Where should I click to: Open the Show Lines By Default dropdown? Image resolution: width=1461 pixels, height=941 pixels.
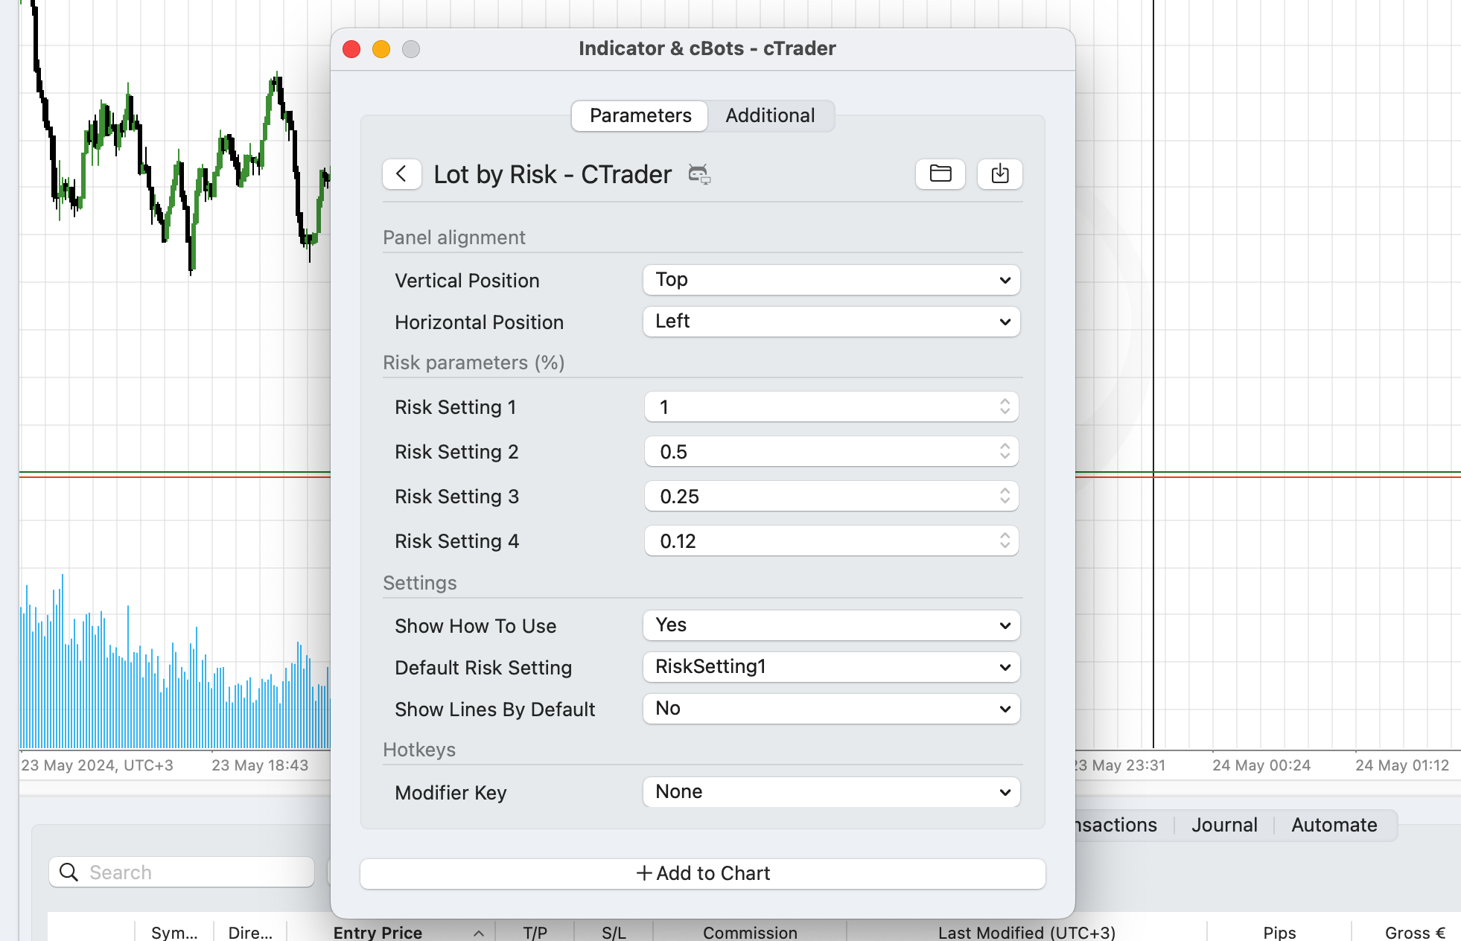(831, 709)
